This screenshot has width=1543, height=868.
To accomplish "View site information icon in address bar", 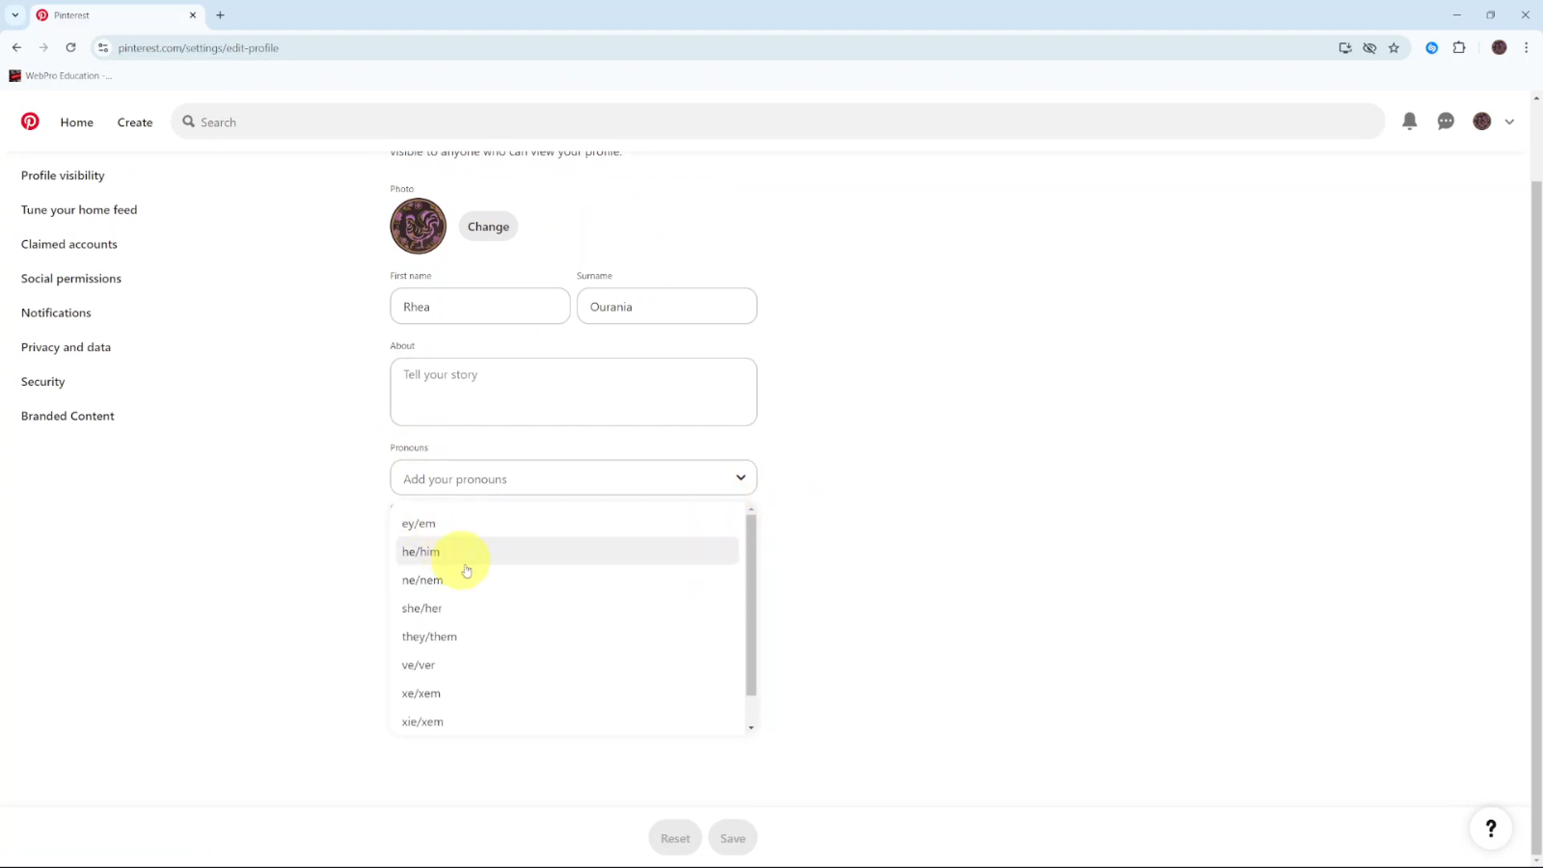I will (103, 47).
